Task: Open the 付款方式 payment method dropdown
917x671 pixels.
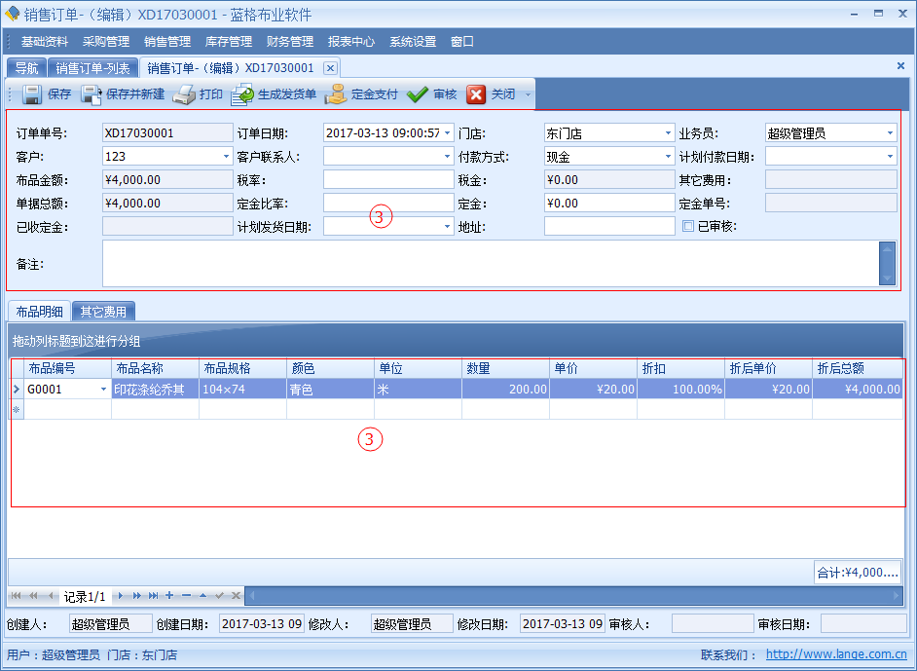Action: click(x=668, y=157)
